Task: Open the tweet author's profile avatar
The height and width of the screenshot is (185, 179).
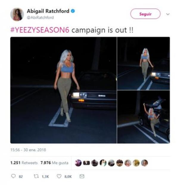Action: (x=17, y=14)
